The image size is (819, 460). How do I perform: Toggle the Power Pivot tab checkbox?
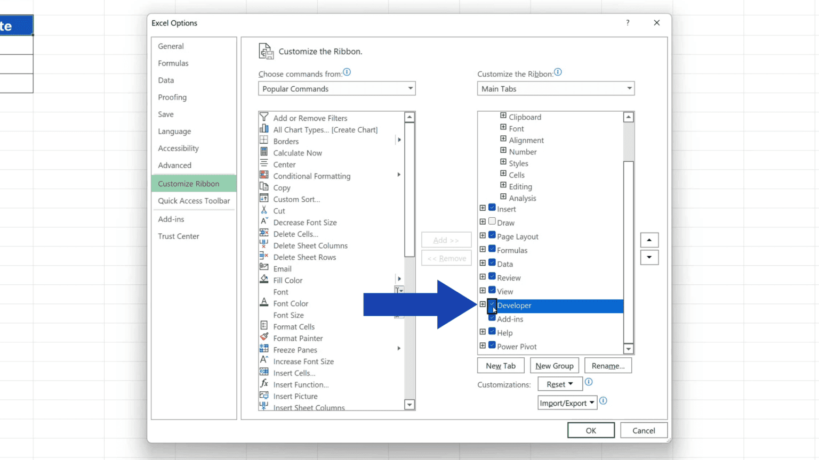(x=492, y=346)
